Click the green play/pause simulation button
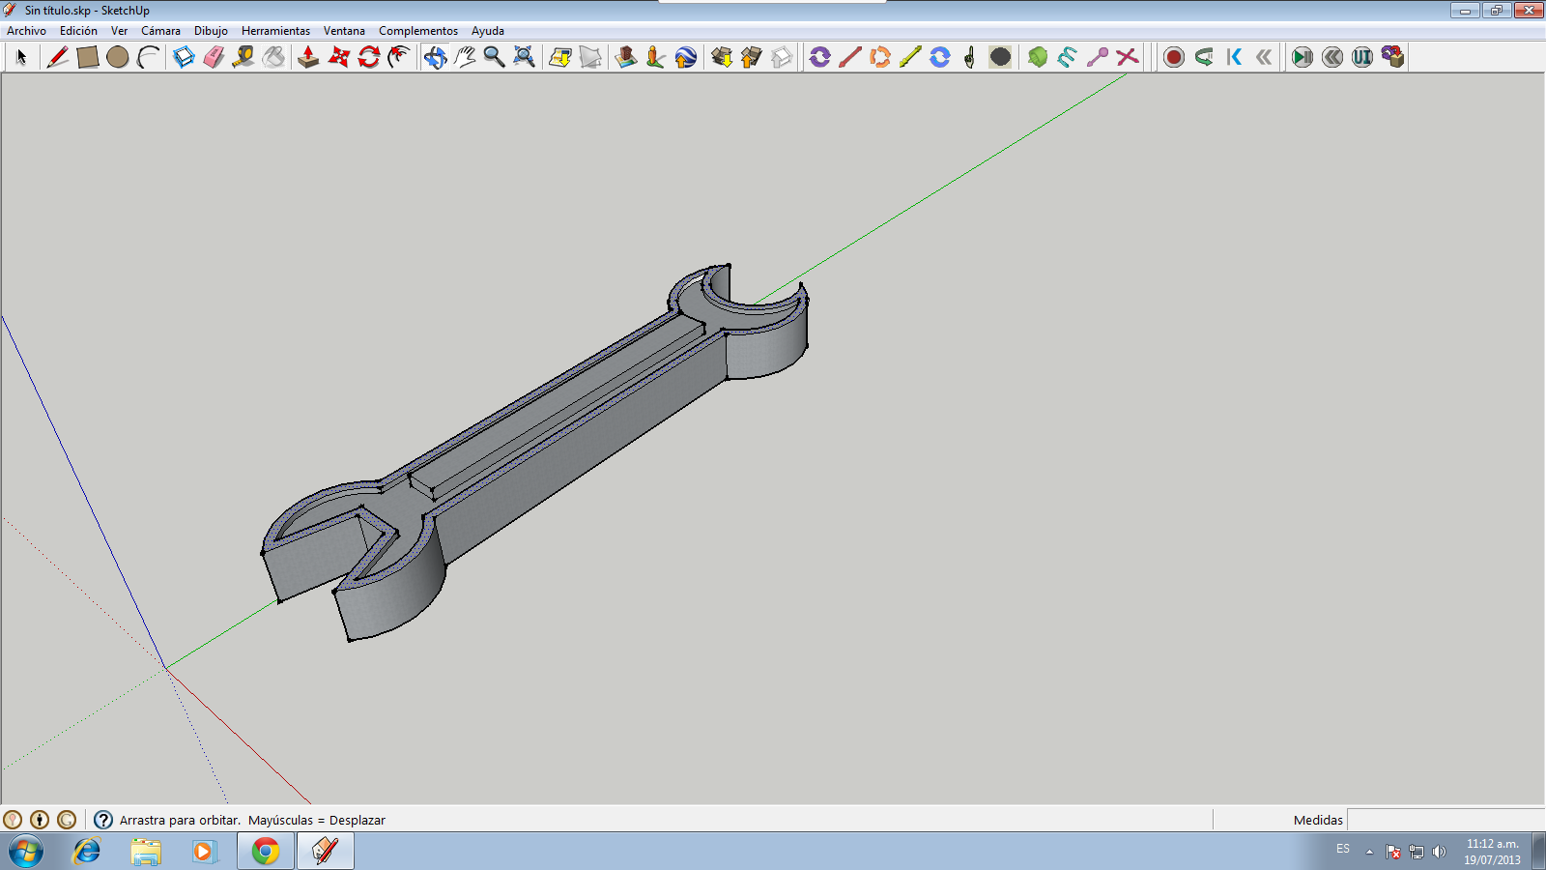This screenshot has height=870, width=1546. (1303, 57)
